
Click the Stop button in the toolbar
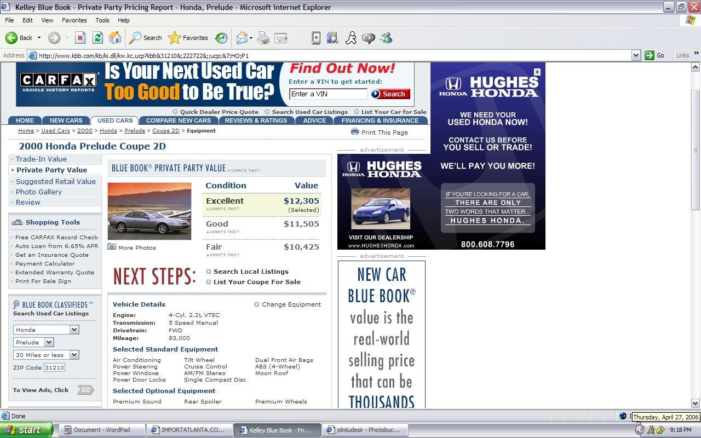(x=80, y=38)
